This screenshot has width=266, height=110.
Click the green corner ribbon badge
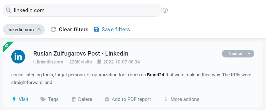pos(7,45)
